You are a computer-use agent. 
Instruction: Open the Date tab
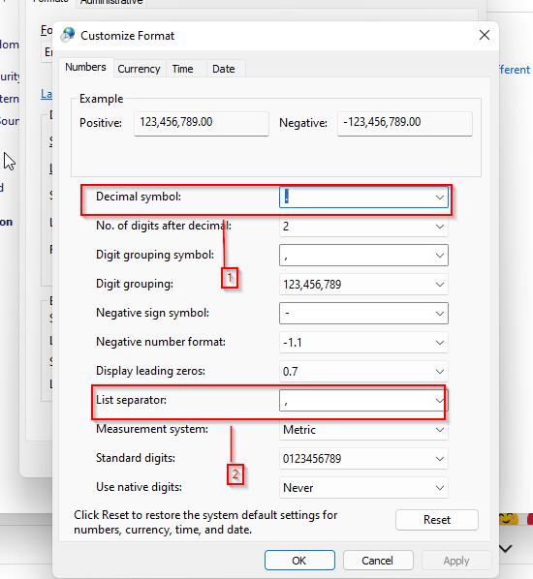[x=224, y=69]
